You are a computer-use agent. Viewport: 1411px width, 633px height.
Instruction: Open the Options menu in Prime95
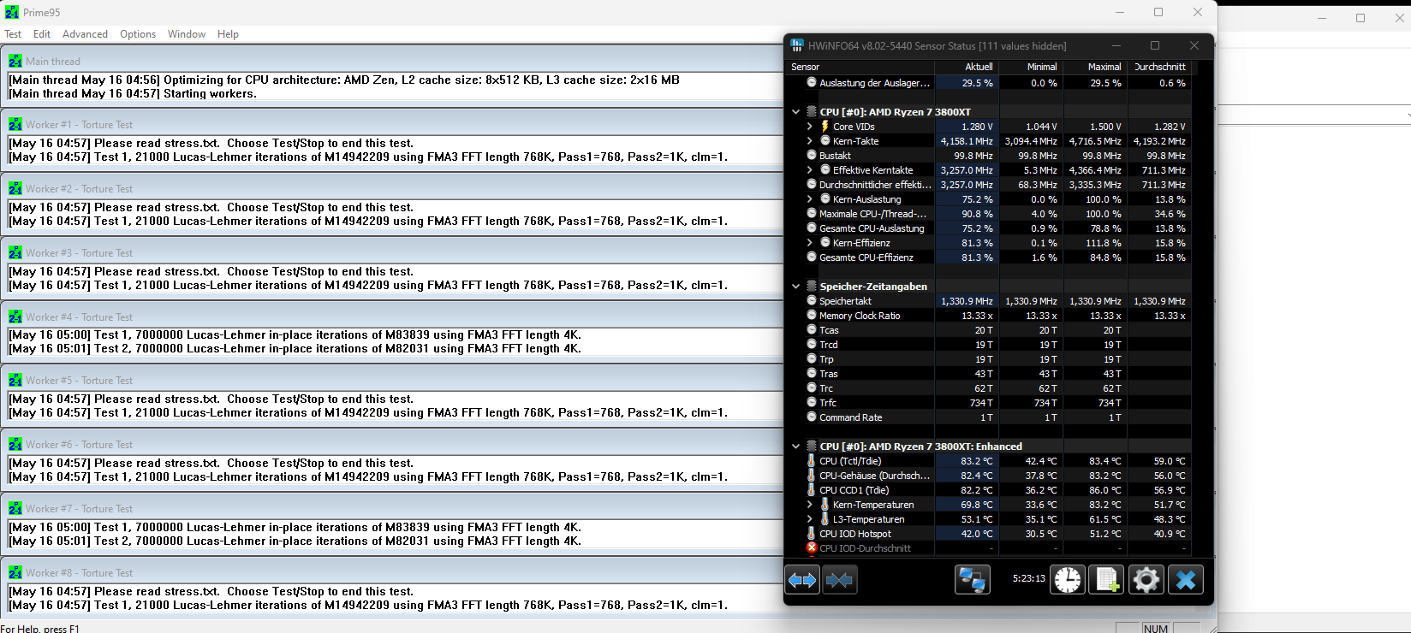138,34
